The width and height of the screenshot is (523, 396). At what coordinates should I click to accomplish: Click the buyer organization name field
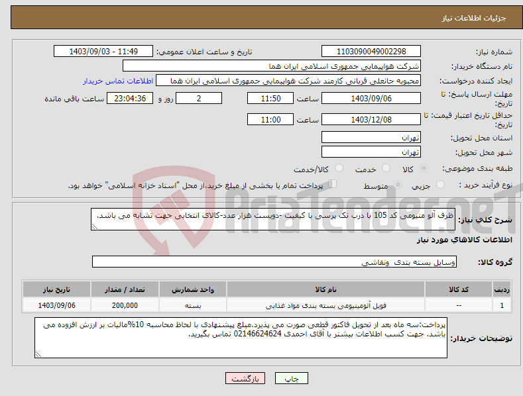click(x=272, y=66)
